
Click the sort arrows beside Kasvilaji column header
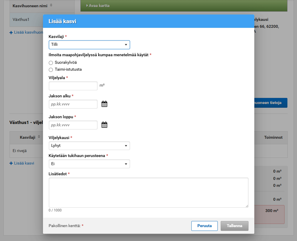tap(39, 137)
